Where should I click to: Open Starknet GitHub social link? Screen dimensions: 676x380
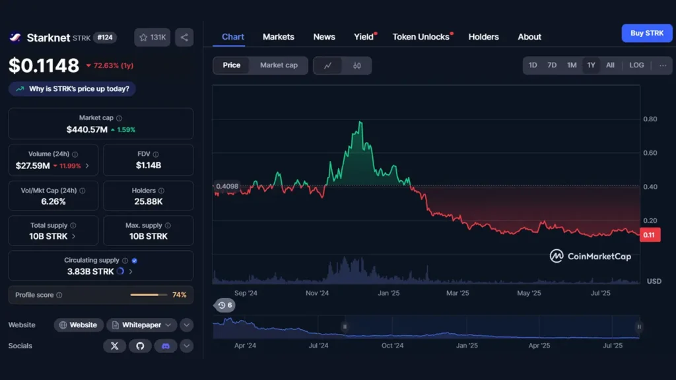[140, 346]
